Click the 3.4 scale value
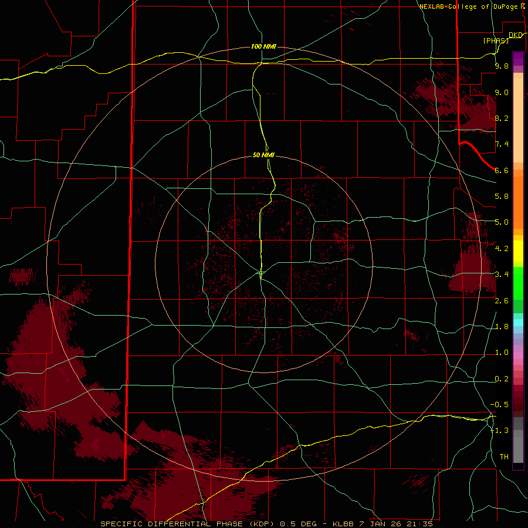 tap(502, 275)
